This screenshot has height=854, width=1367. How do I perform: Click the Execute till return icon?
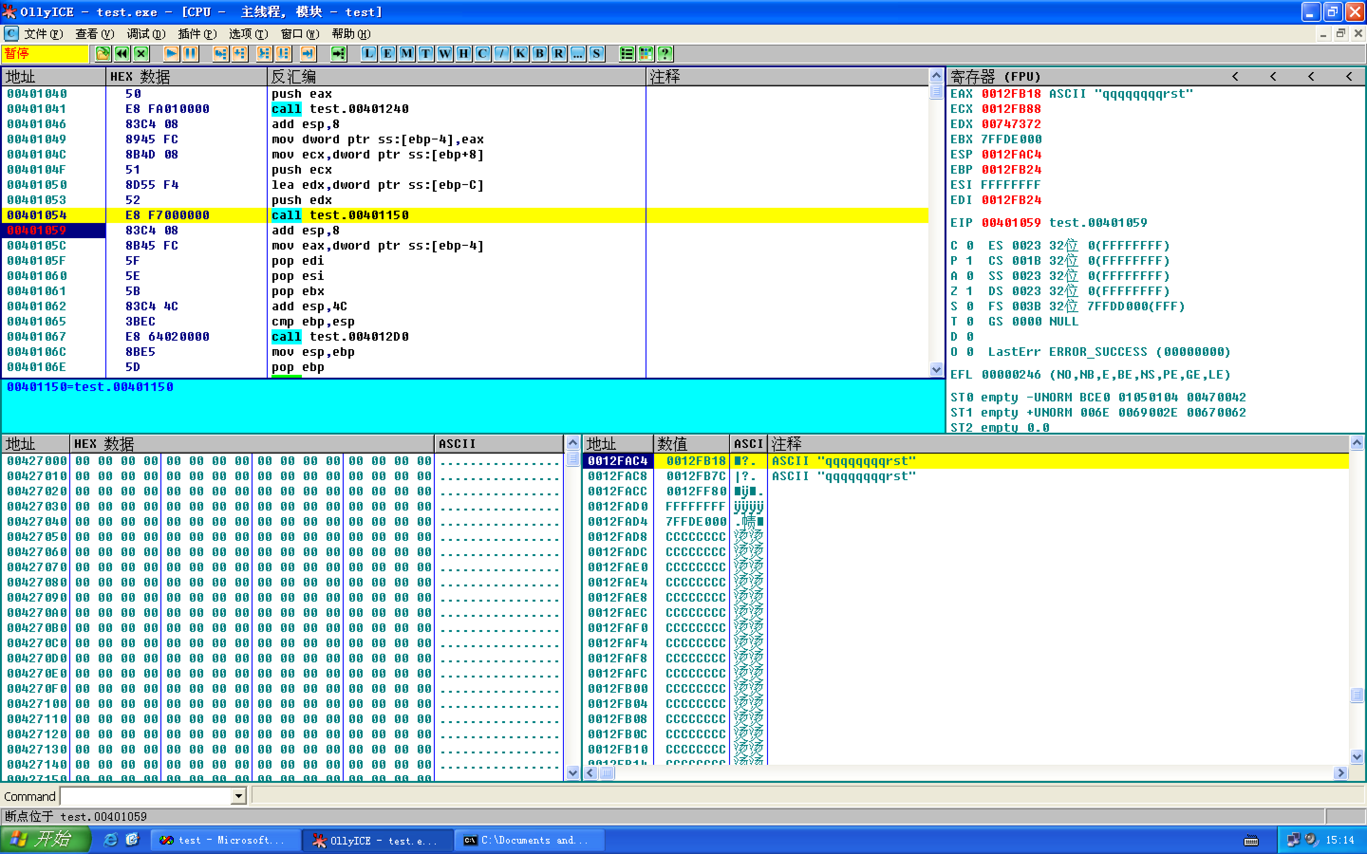click(307, 54)
